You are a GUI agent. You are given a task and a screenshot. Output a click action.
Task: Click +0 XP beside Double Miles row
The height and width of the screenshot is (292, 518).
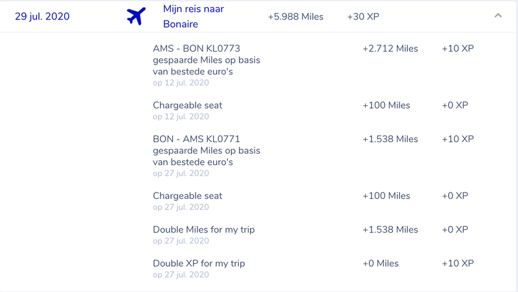tap(455, 230)
